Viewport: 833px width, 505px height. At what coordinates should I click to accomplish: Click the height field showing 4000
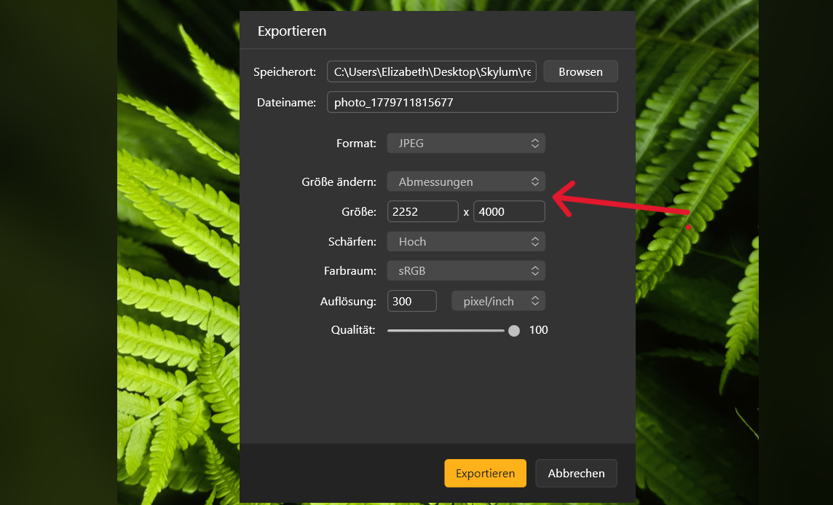[509, 211]
